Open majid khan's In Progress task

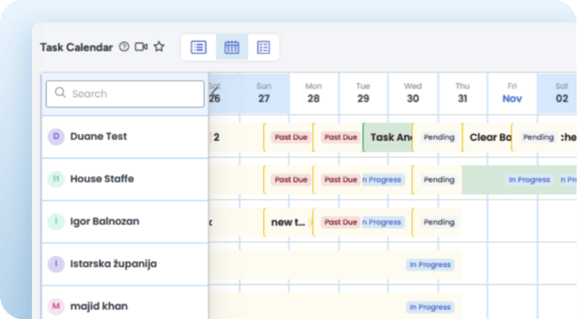(335, 306)
